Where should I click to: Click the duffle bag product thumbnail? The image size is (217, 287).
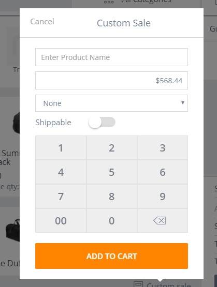12,230
